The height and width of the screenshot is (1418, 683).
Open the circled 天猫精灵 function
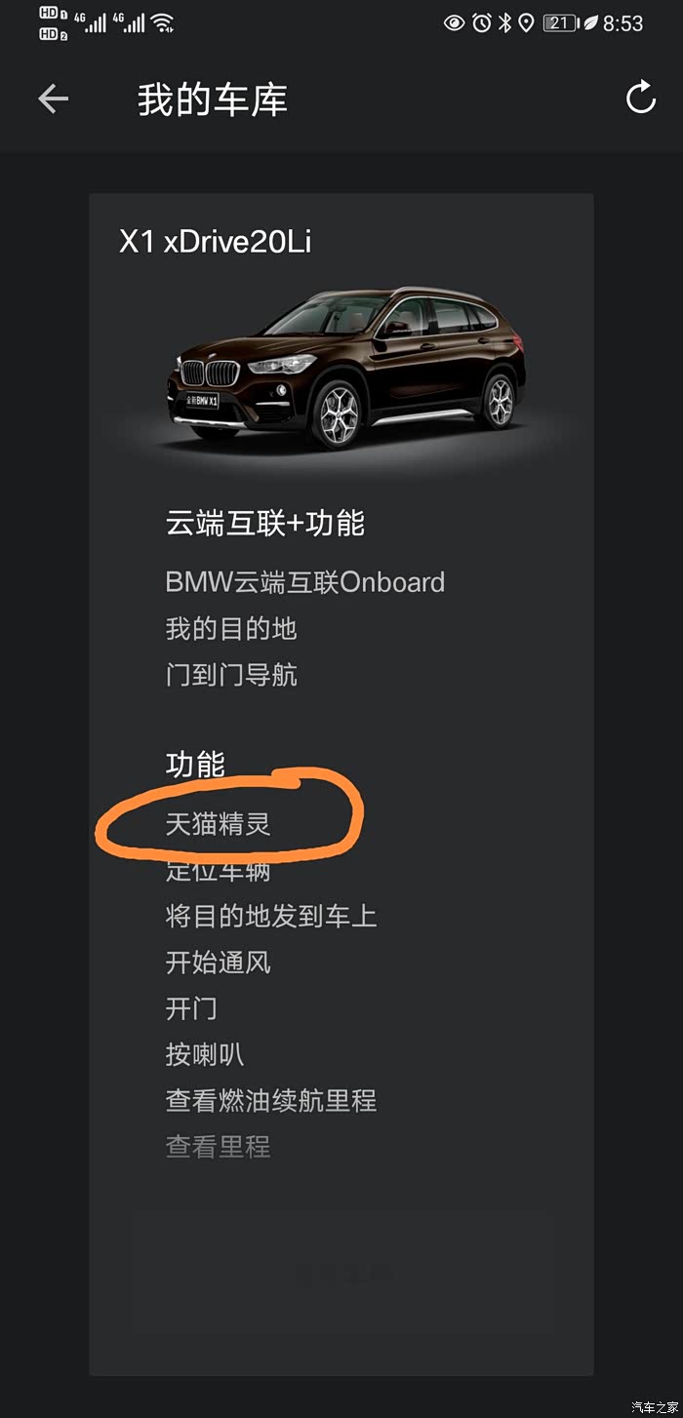tap(218, 824)
